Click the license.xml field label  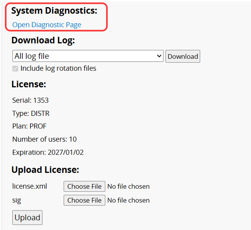tap(30, 186)
